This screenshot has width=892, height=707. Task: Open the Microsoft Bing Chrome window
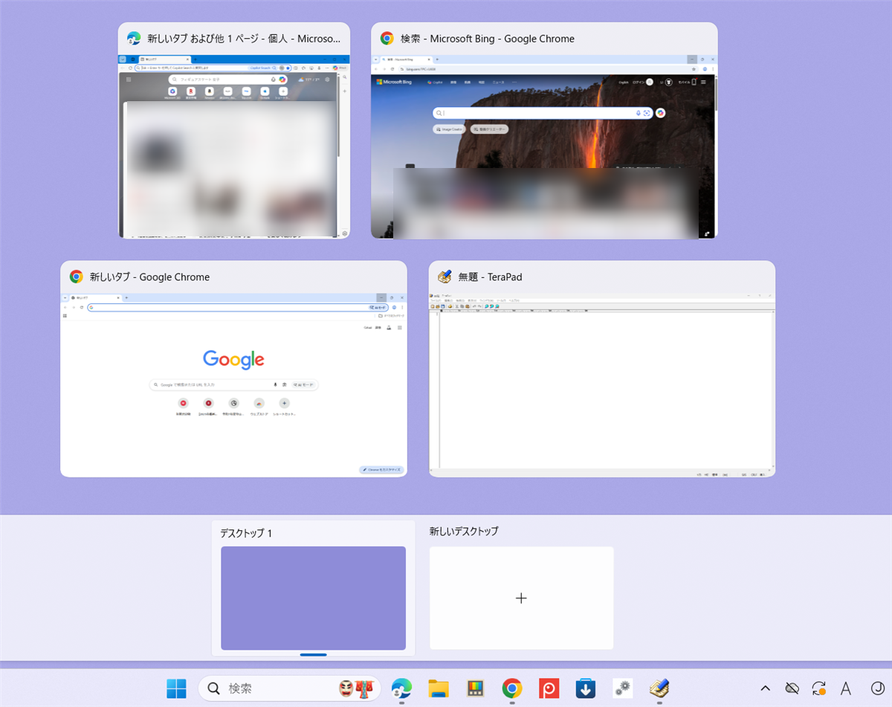click(x=543, y=131)
